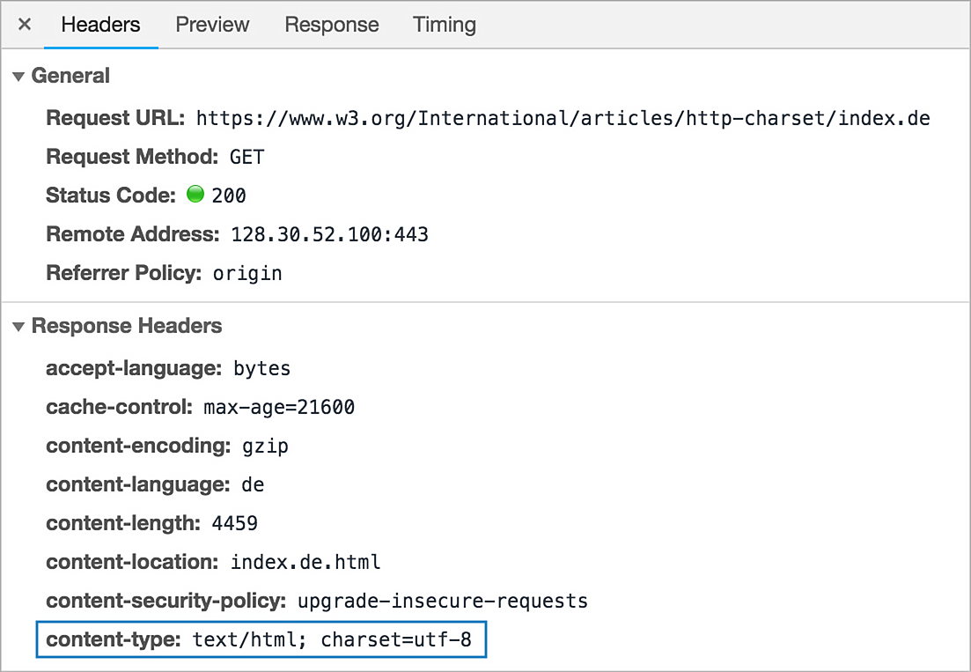
Task: Select the Timing tab
Action: 444,25
